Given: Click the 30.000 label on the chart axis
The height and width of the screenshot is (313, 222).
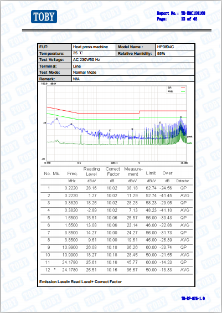Looking at the screenshot, I should (x=184, y=163).
